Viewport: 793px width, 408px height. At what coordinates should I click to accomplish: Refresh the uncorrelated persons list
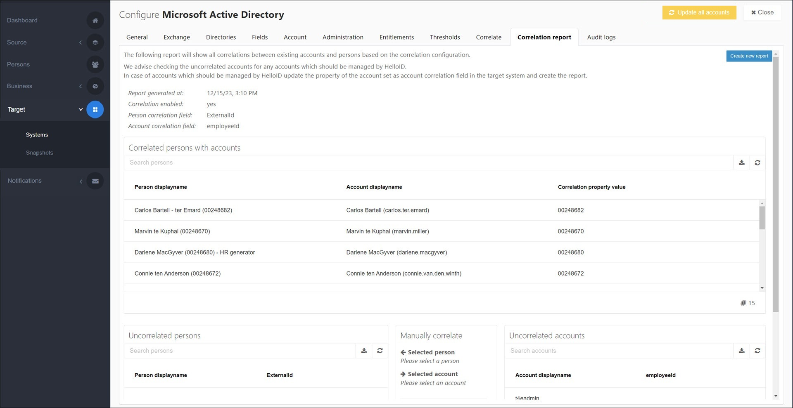(380, 351)
